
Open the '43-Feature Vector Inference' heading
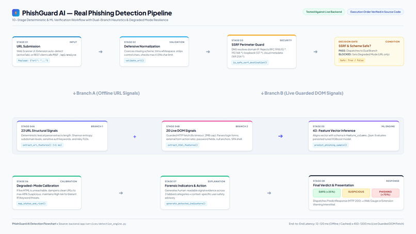[x=334, y=131]
